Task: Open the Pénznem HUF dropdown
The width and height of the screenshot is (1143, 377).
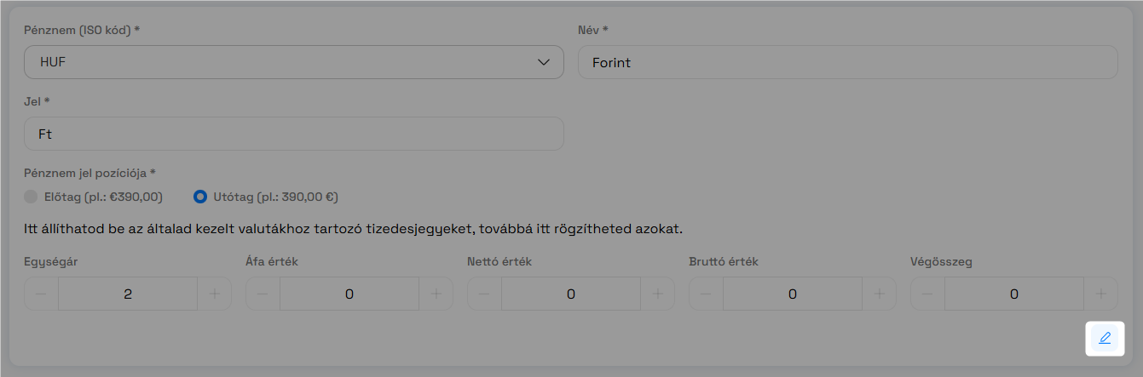Action: pos(294,62)
